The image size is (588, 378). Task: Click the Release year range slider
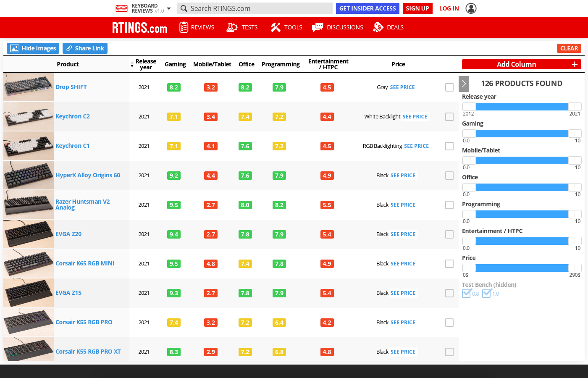coord(522,107)
